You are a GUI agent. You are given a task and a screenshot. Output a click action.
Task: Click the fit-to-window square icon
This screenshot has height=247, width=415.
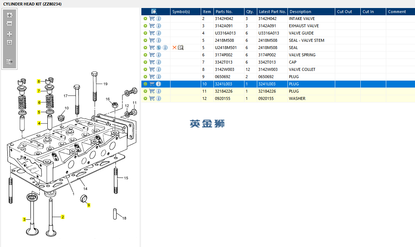click(9, 42)
